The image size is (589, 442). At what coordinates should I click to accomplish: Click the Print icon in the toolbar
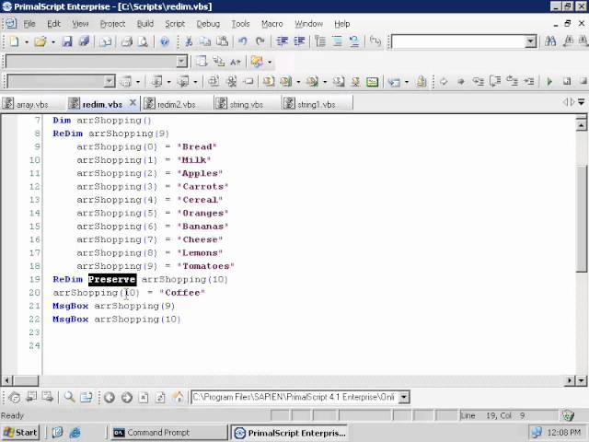tap(126, 41)
